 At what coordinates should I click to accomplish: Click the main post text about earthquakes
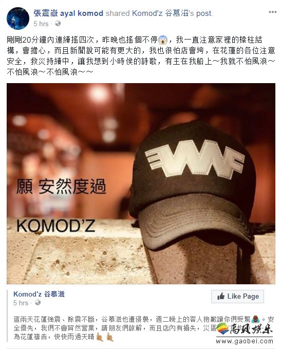[141, 56]
